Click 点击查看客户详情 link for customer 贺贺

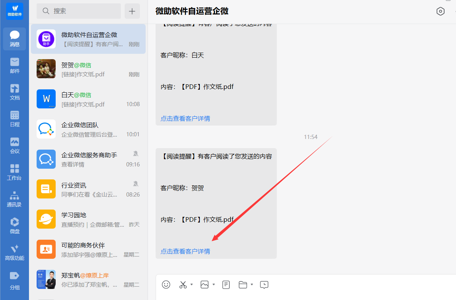[x=185, y=251]
